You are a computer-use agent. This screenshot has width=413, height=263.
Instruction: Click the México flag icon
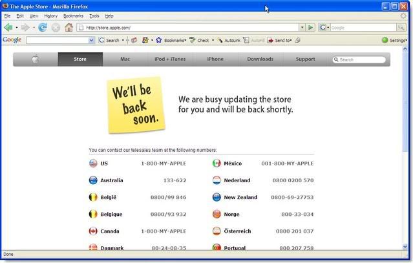217,163
